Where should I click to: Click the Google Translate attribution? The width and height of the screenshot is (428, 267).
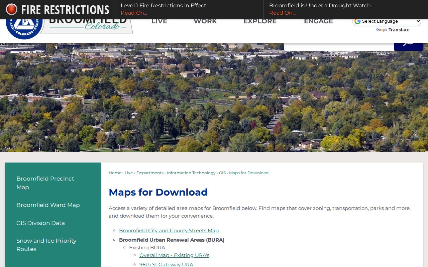pos(393,30)
